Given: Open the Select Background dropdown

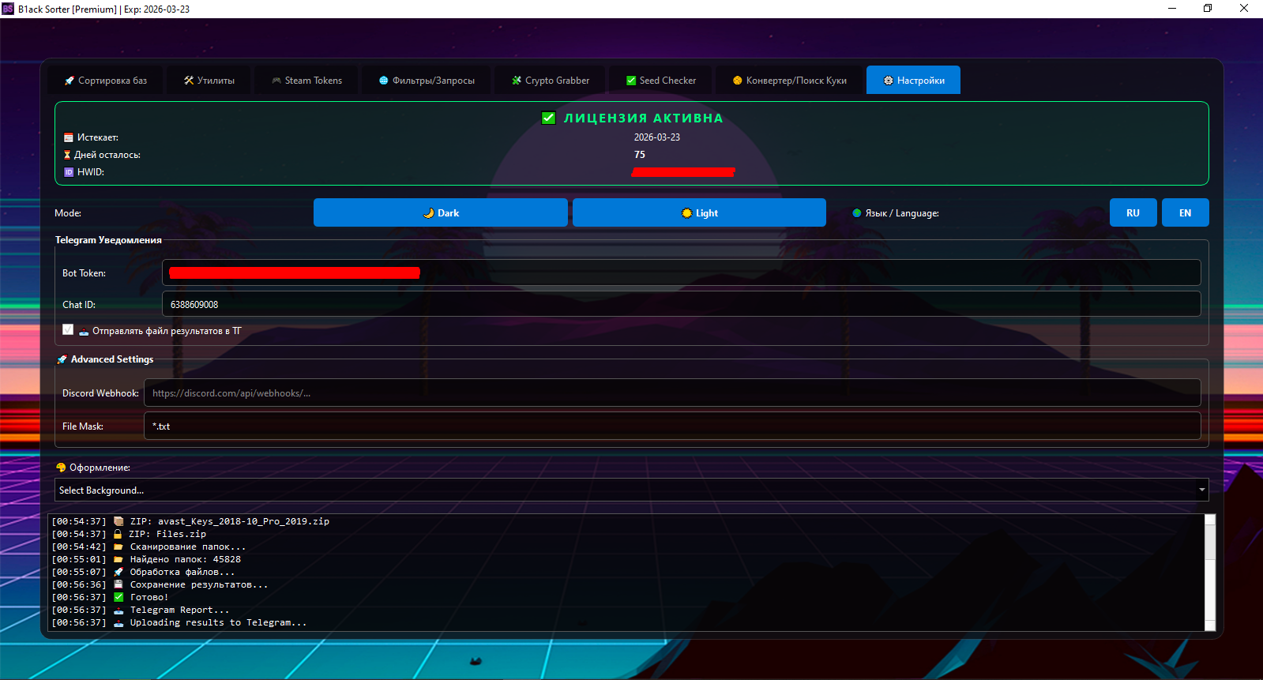Looking at the screenshot, I should (624, 490).
